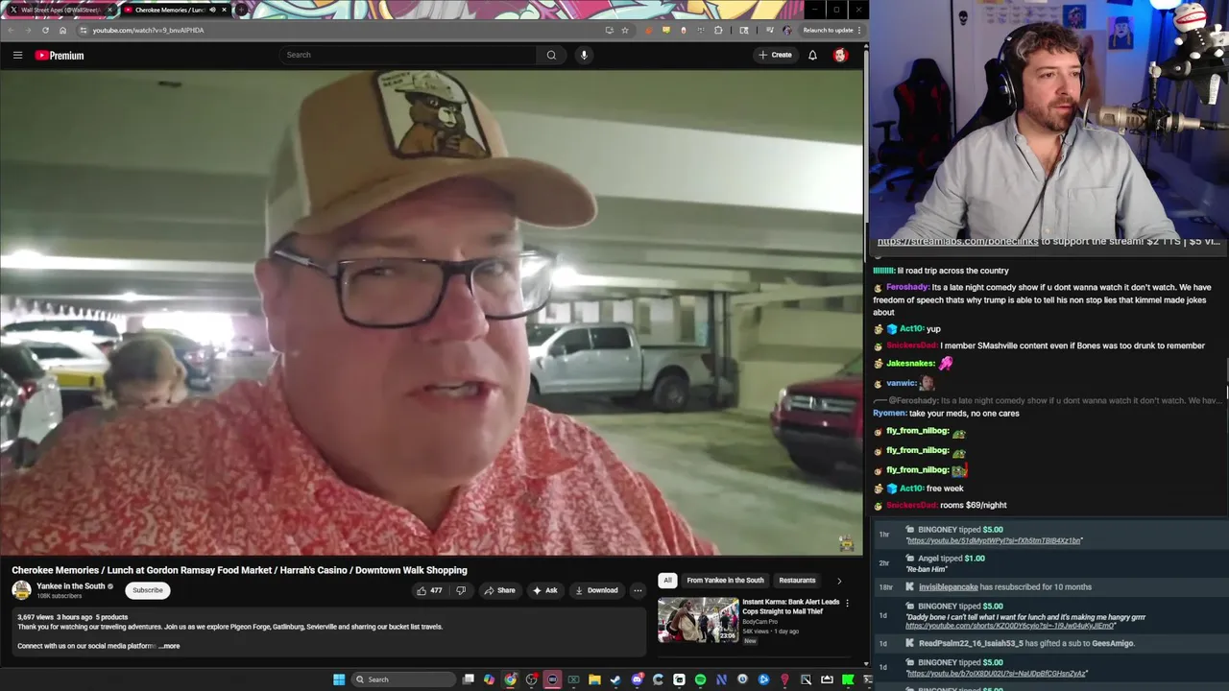Screen dimensions: 1229x691
Task: Open Task View on taskbar
Action: (468, 679)
